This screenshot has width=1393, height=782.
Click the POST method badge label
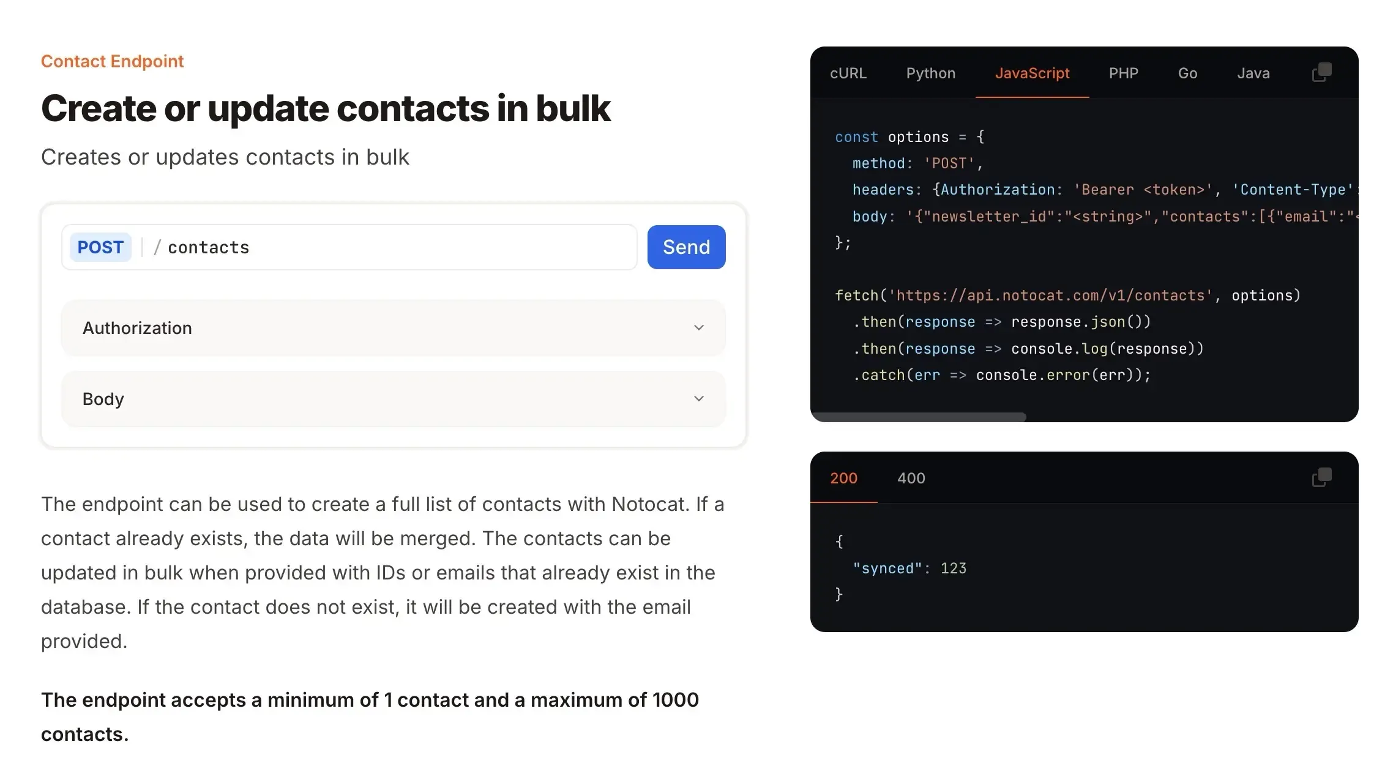[100, 247]
